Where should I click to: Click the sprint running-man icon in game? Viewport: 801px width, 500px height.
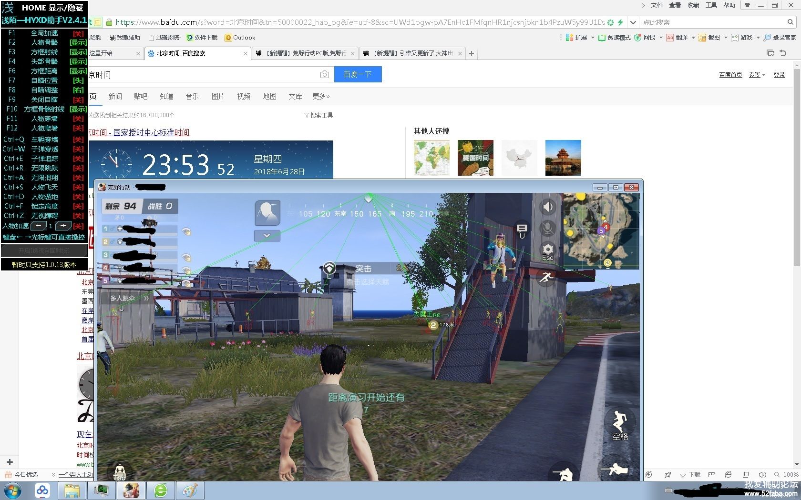tap(546, 277)
